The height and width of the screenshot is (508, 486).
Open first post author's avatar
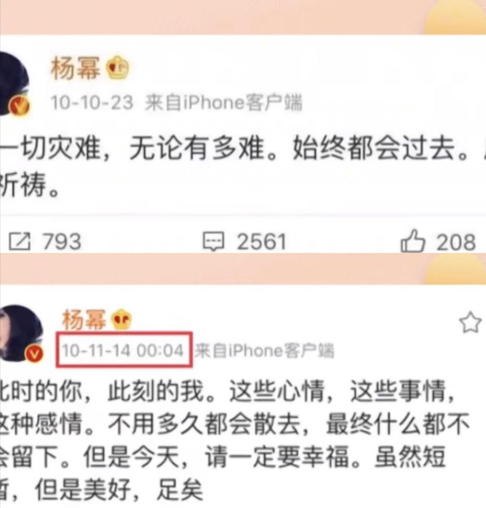tap(14, 84)
